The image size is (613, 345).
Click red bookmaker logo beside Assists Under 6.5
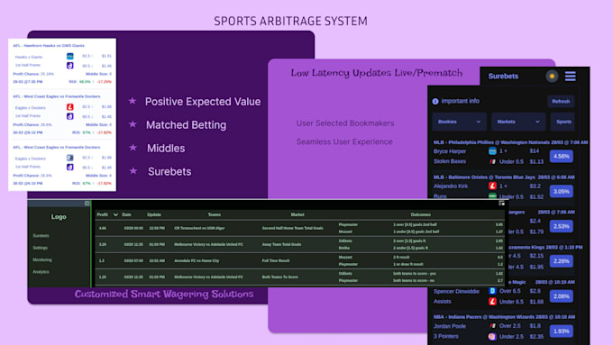click(x=492, y=301)
